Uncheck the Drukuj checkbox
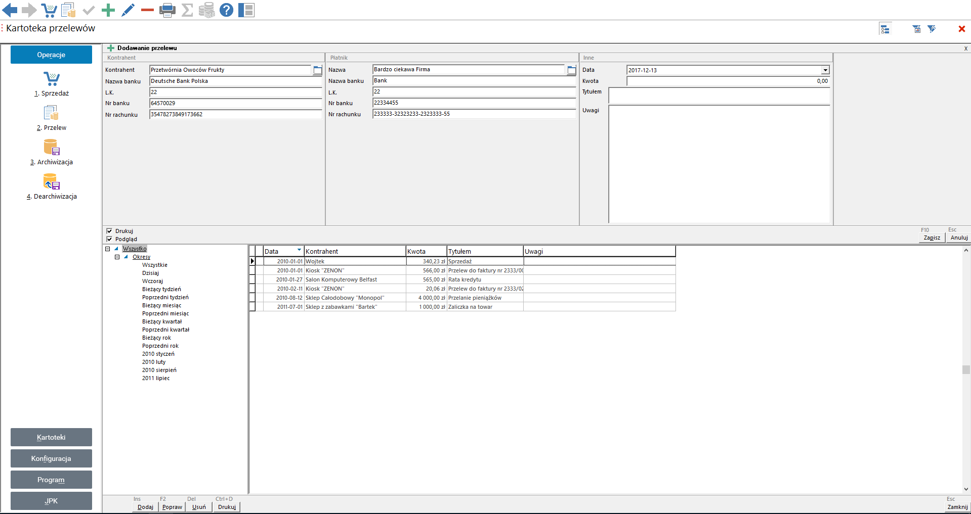This screenshot has height=514, width=971. 109,231
